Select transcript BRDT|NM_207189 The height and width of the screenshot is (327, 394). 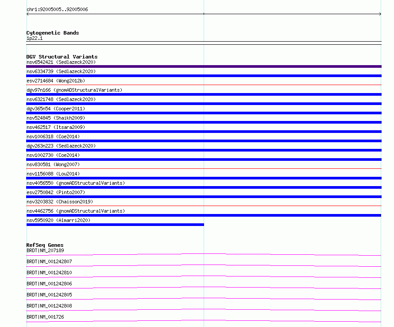pos(45,250)
